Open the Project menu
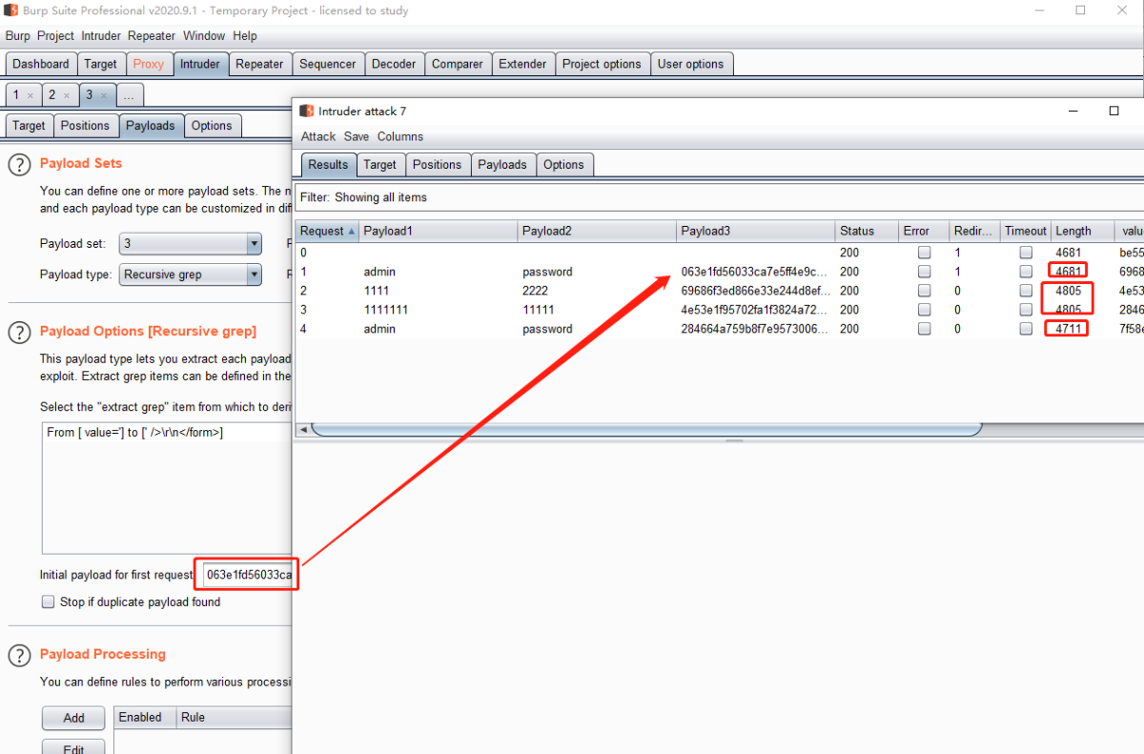 (55, 36)
